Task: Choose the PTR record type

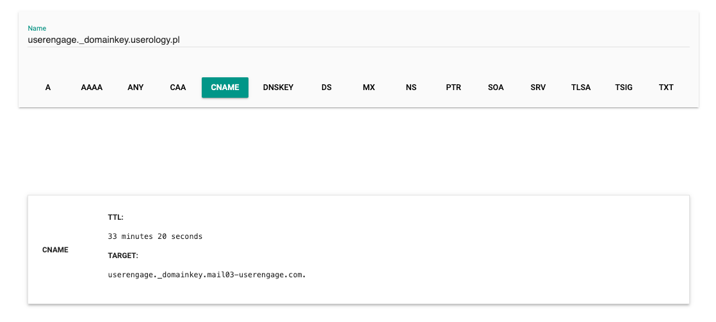Action: tap(453, 88)
